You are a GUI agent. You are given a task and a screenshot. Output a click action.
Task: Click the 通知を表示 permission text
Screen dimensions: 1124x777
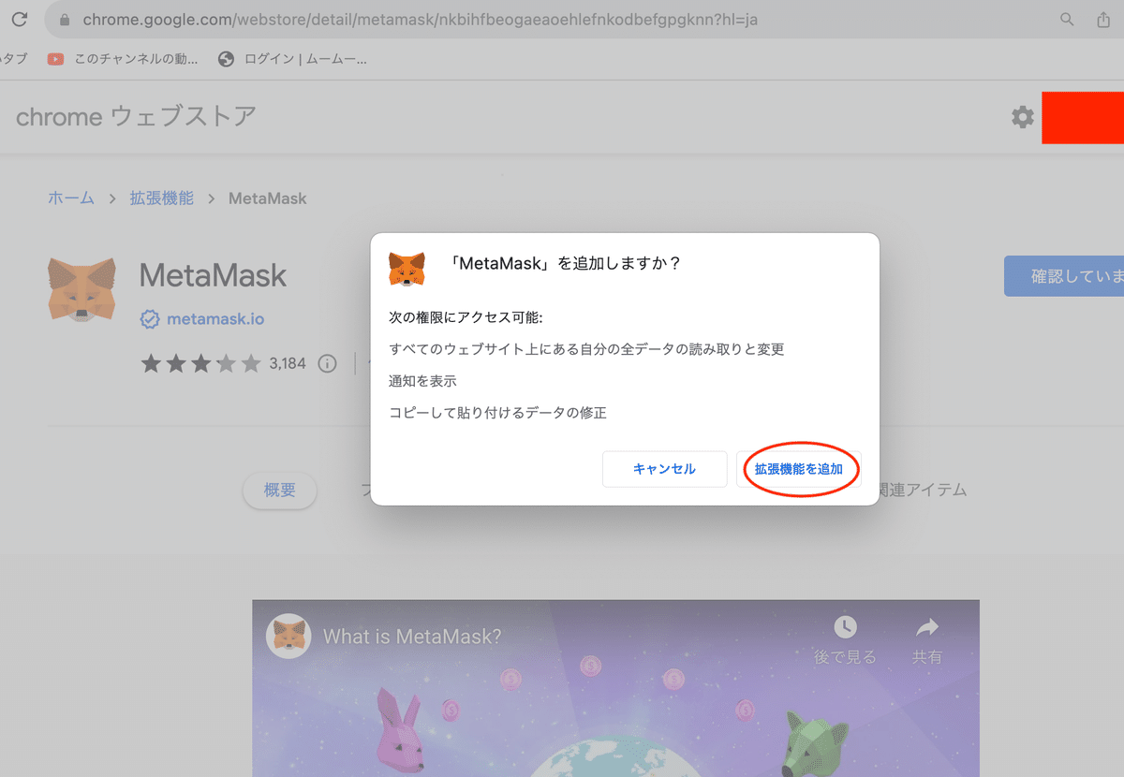(x=422, y=381)
